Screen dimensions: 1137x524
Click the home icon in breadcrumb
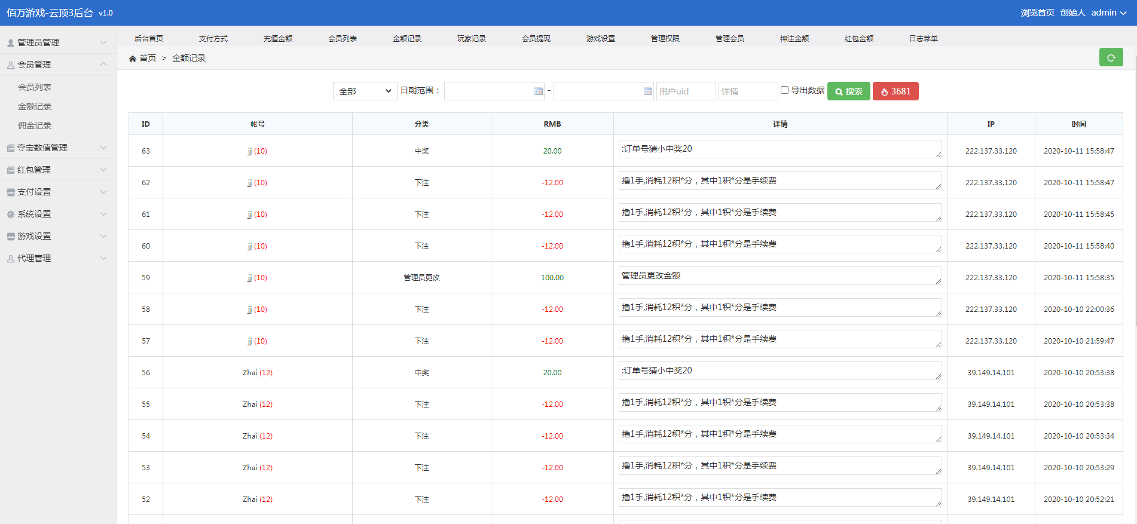[133, 59]
